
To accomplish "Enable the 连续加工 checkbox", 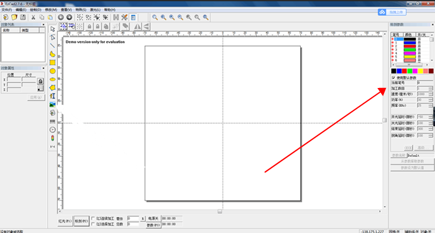I will (x=93, y=218).
